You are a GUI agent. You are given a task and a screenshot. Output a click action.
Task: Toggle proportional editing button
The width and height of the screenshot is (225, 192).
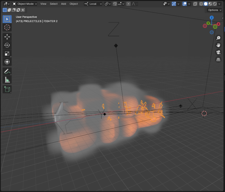click(128, 4)
